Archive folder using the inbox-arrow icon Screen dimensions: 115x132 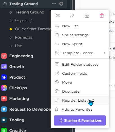[x=87, y=15]
